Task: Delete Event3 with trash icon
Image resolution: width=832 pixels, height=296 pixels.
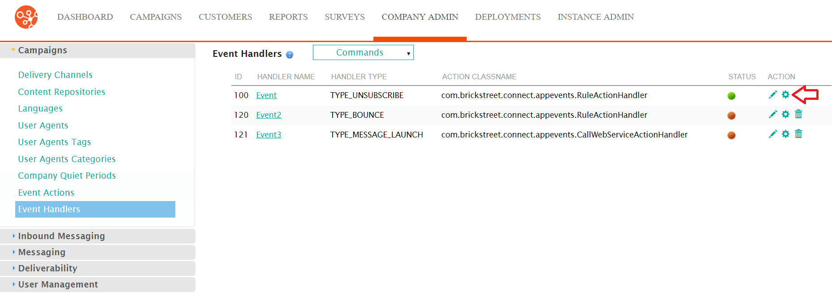Action: 798,134
